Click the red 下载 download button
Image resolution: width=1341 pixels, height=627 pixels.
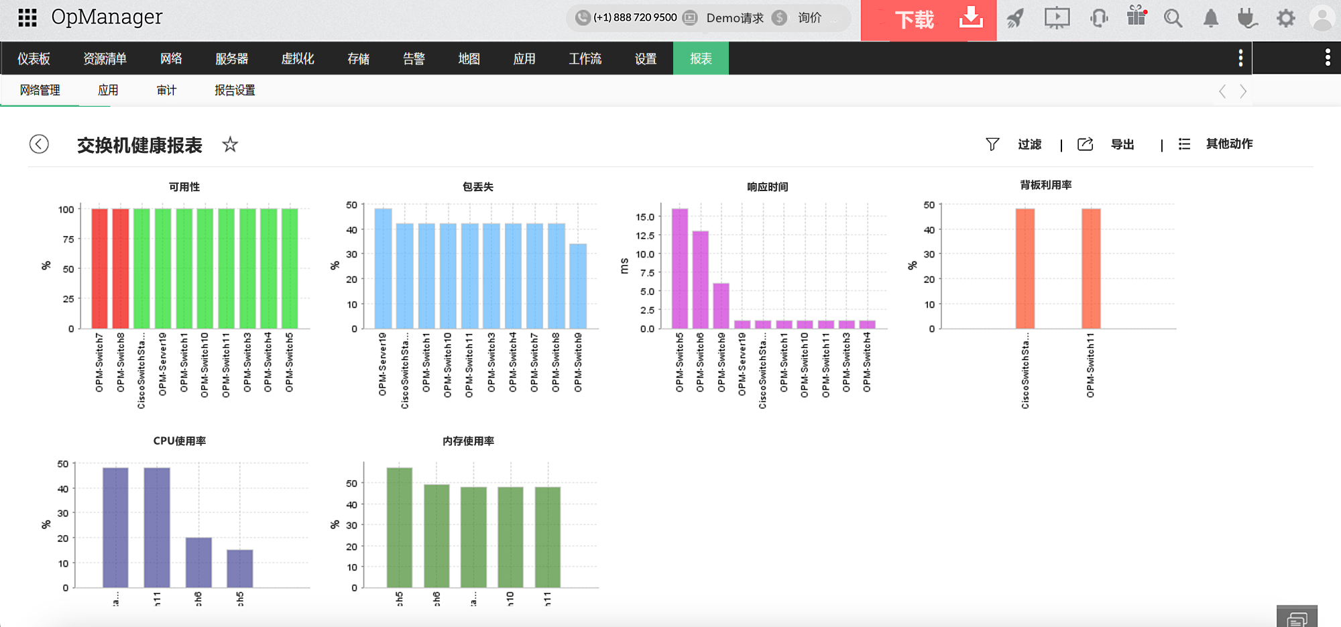[929, 20]
